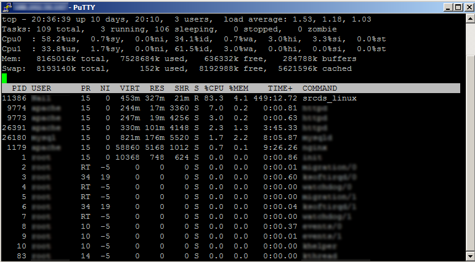
Task: Click the 9:26.26 time value
Action: pos(280,148)
